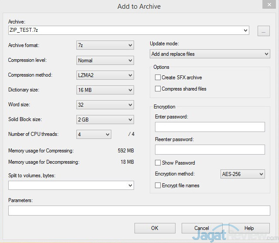The height and width of the screenshot is (243, 279).
Task: Enable Create SFX archive checkbox
Action: pyautogui.click(x=158, y=78)
